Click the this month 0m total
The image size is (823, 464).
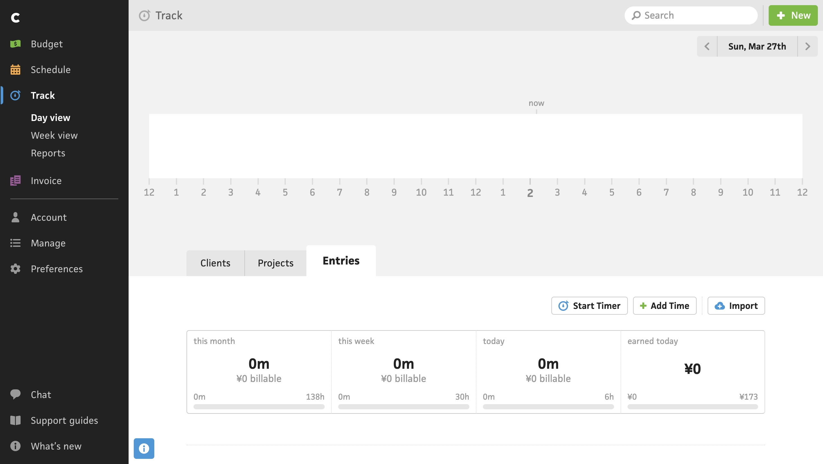tap(259, 364)
